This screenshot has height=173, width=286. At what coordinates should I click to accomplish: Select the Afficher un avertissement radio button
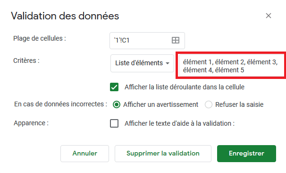point(117,104)
